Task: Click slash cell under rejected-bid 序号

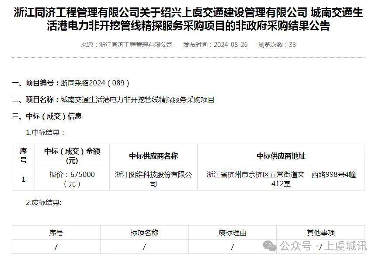Action: coord(56,247)
